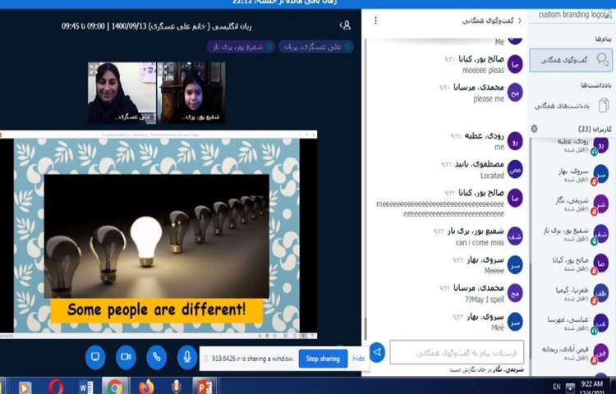616x394 pixels.
Task: Toggle the webcam camera button
Action: [x=126, y=357]
